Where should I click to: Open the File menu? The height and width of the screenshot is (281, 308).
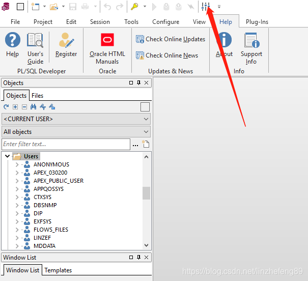[x=15, y=21]
